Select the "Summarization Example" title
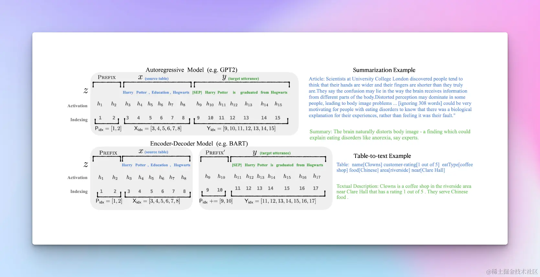The image size is (540, 277). point(384,70)
